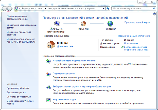Click the troubleshooting icon beside Устранение неполадок
This screenshot has height=110, width=158.
[48, 100]
